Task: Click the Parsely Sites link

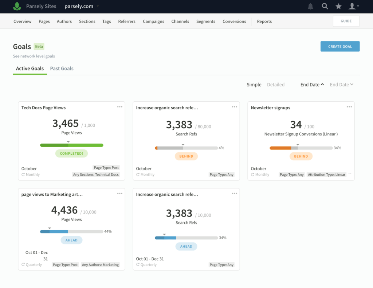Action: [41, 7]
